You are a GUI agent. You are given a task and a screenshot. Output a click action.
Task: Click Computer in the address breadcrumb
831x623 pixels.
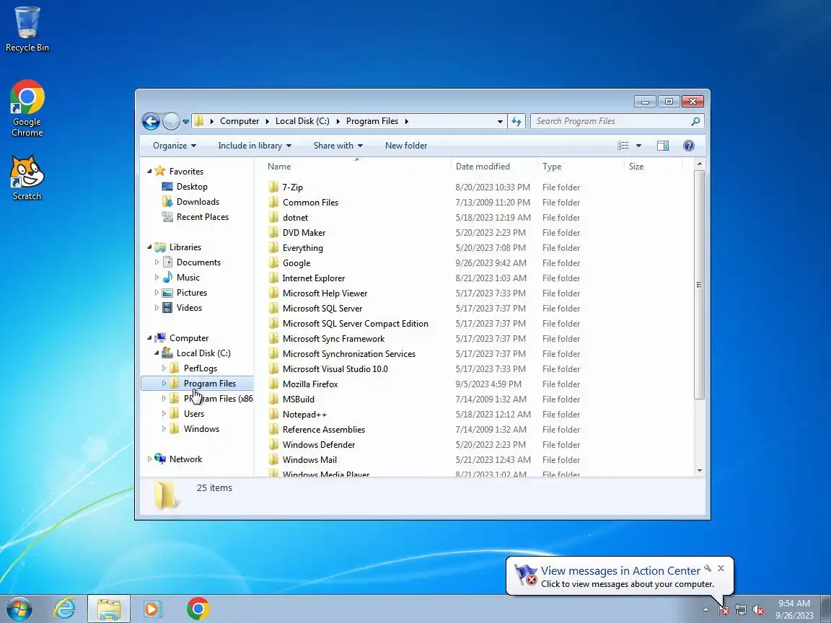(239, 121)
